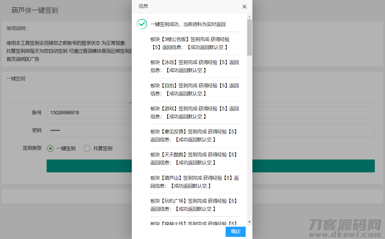Click the scrollbar down arrow in the dialog

(x=249, y=222)
